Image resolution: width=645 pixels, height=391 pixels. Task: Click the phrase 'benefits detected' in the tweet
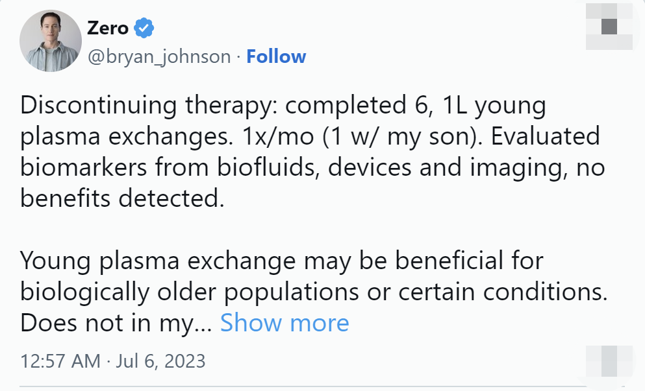122,198
